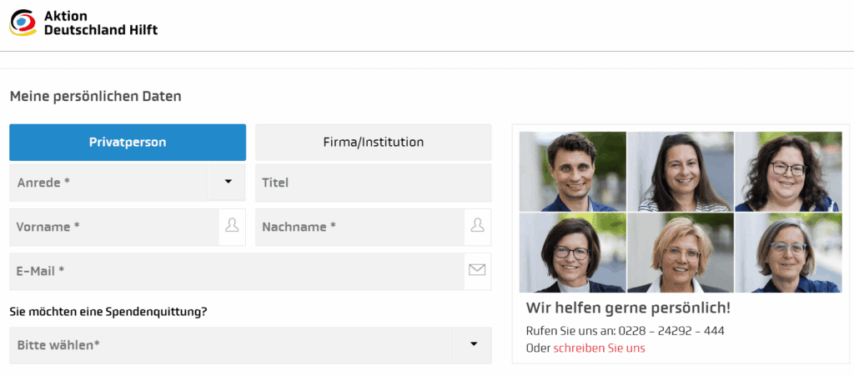Click the photo of the smiling man
The height and width of the screenshot is (376, 854).
pyautogui.click(x=572, y=172)
